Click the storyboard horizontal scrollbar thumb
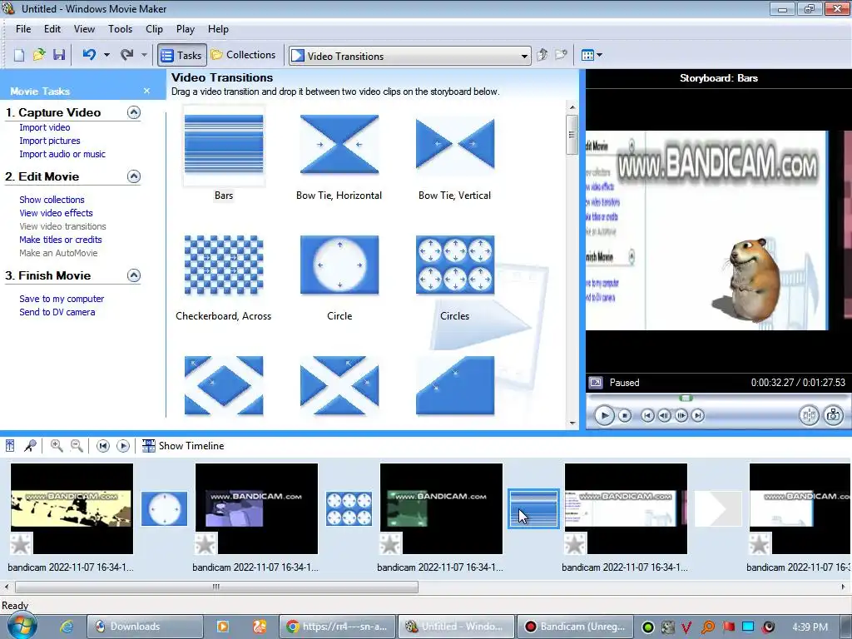This screenshot has width=852, height=639. 216,587
